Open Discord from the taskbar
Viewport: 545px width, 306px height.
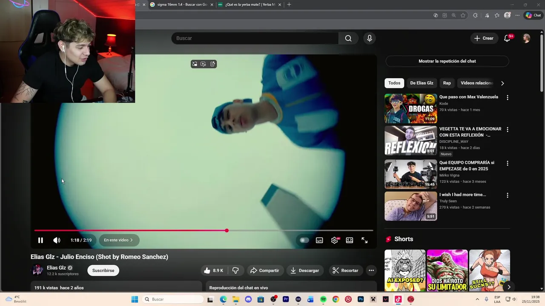(x=248, y=299)
